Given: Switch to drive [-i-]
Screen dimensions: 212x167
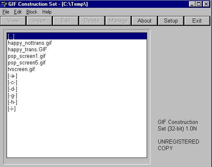Looking at the screenshot, I should click(77, 109).
